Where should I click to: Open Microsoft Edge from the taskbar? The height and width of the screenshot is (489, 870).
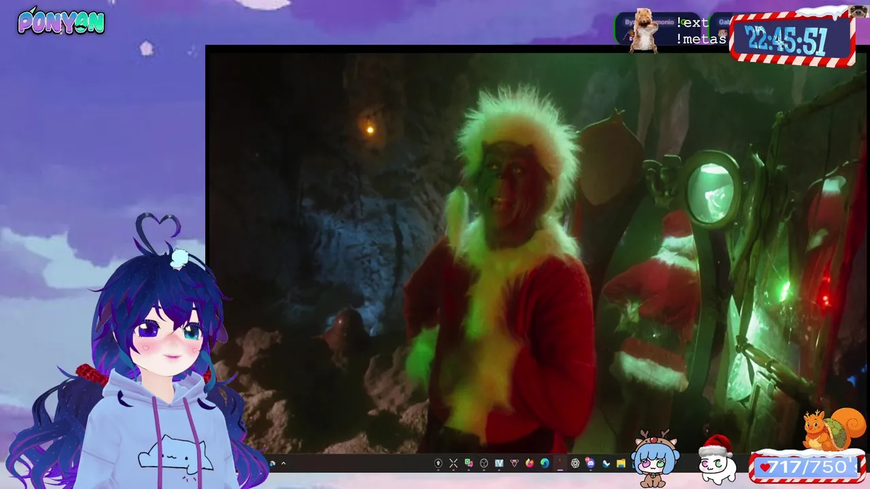click(x=544, y=463)
